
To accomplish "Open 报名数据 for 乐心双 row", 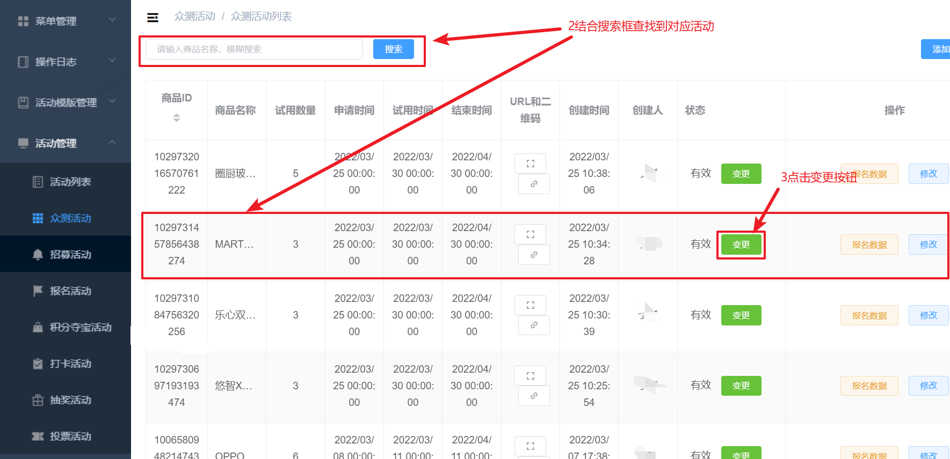I will [869, 315].
